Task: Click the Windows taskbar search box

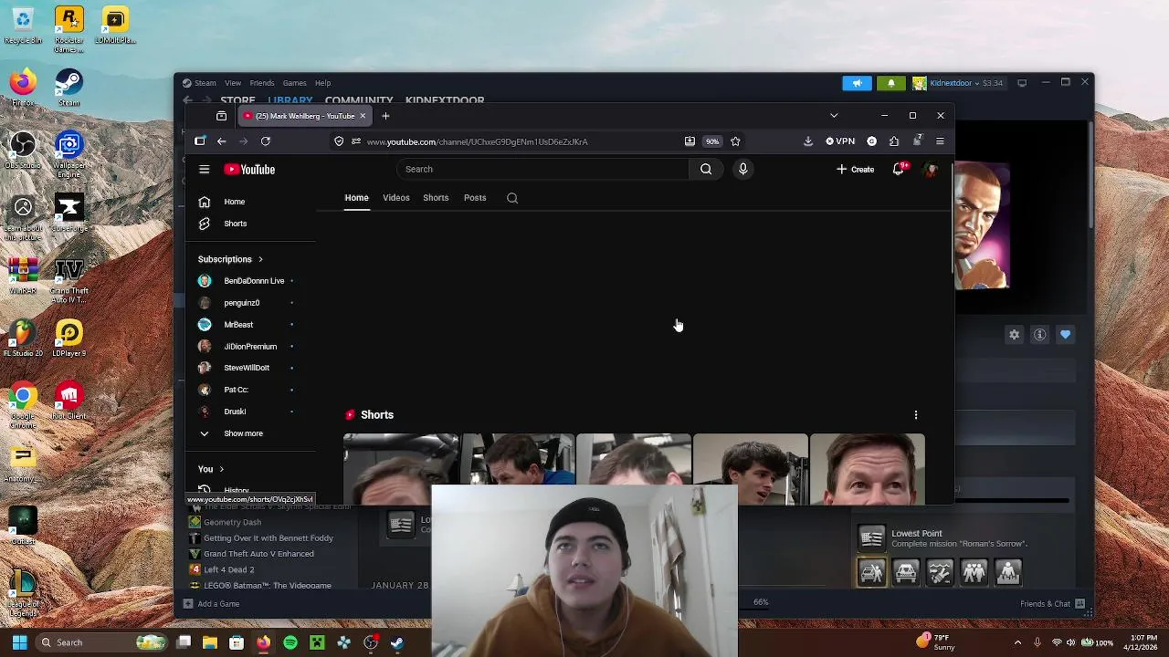Action: point(101,642)
